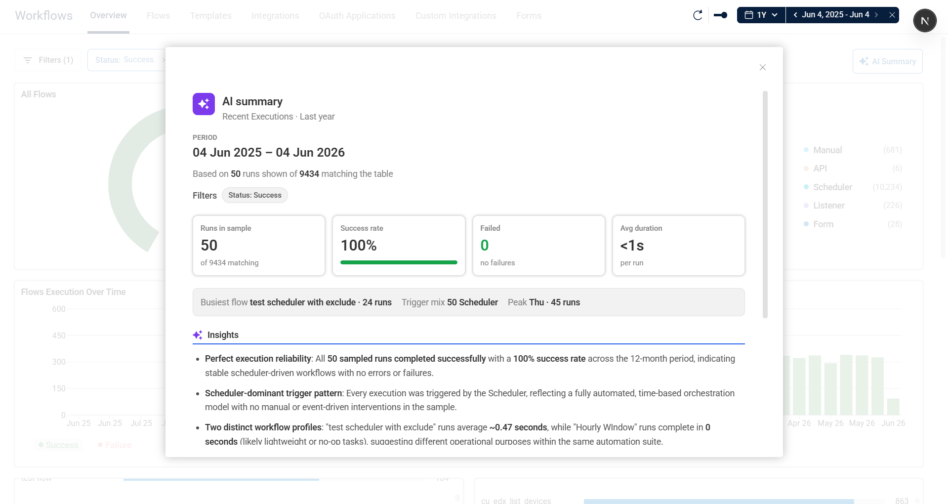Click the Avg duration card
This screenshot has width=948, height=504.
coord(679,246)
